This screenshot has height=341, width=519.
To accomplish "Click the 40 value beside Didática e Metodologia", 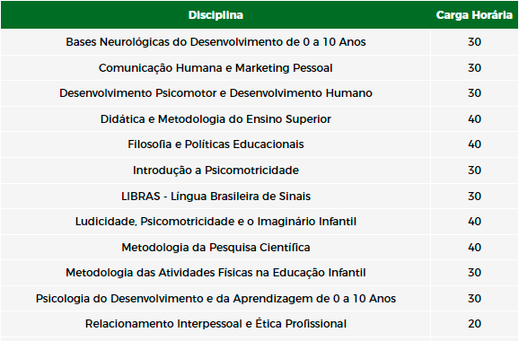I will [474, 119].
